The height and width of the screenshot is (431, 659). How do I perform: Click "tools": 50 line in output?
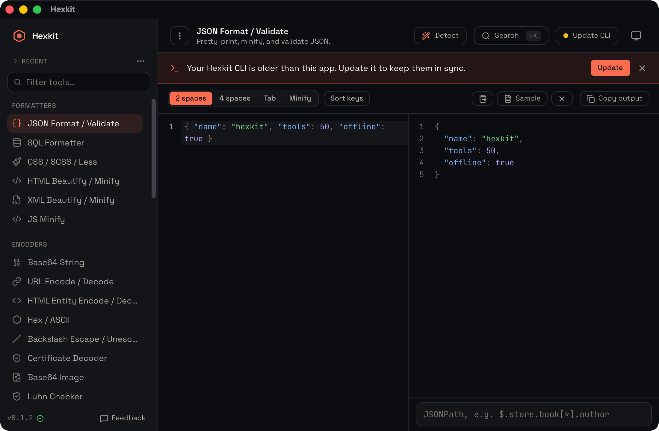(x=471, y=151)
